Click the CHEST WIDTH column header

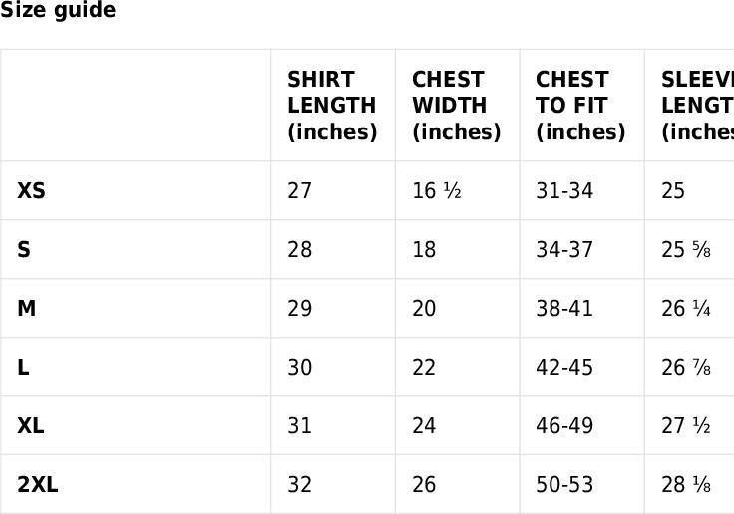456,106
